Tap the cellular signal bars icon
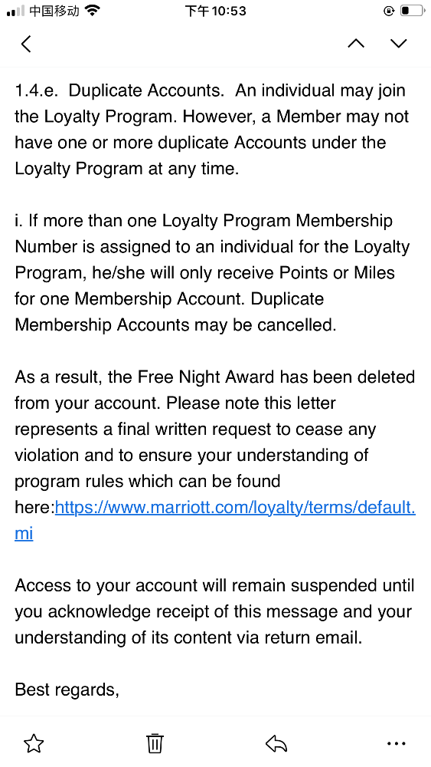This screenshot has width=431, height=767. 15,11
